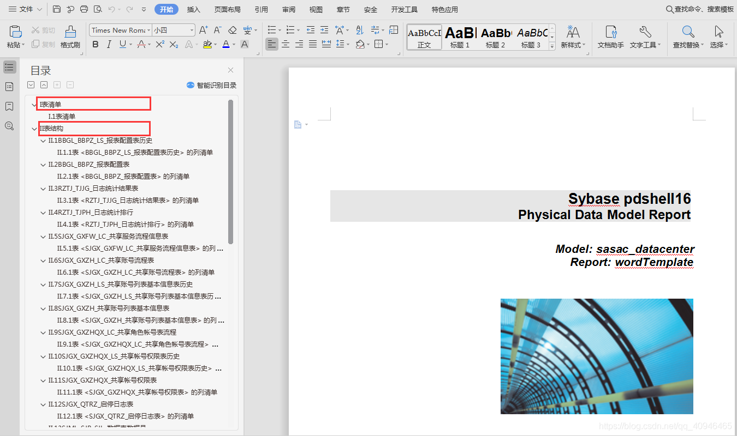Image resolution: width=737 pixels, height=436 pixels.
Task: Open the Bookmark pane in left sidebar
Action: [x=9, y=106]
